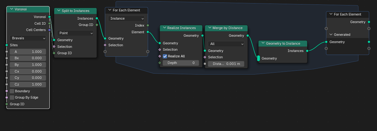The height and width of the screenshot is (131, 377).
Task: Open the Instance domain dropdown
Action: (126, 18)
